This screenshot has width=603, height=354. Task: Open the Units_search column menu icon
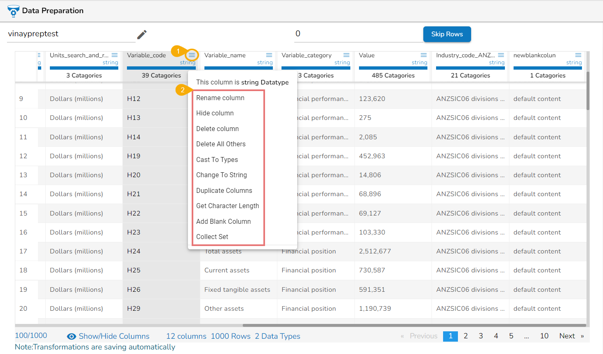(x=115, y=55)
